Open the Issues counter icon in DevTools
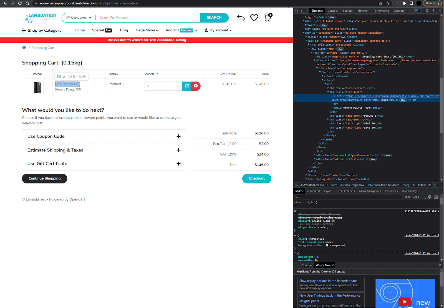Viewport: 444px width, 308px height. click(x=416, y=10)
